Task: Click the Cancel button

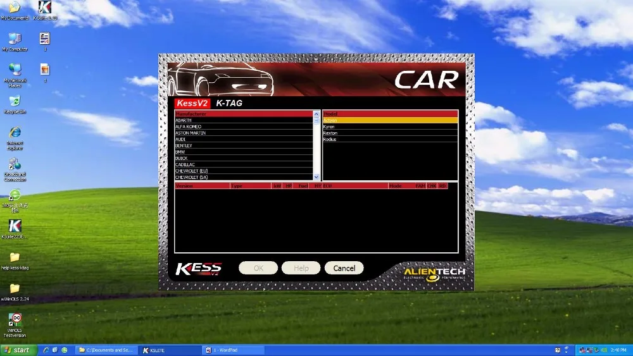Action: [344, 268]
